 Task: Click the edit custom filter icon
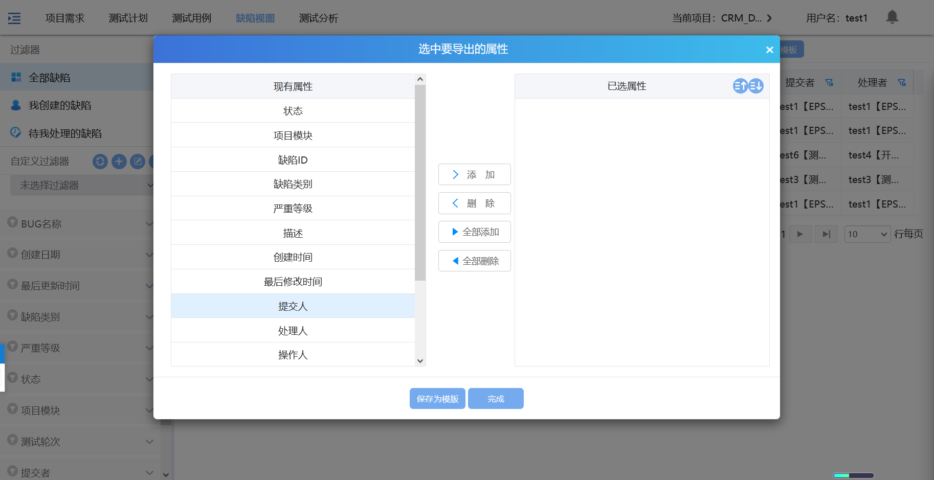(x=137, y=162)
